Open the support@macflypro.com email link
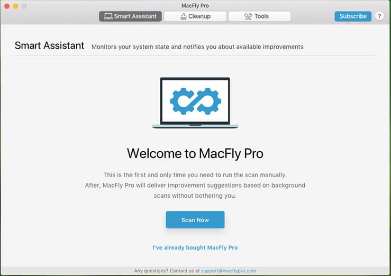The image size is (391, 276). [x=228, y=271]
